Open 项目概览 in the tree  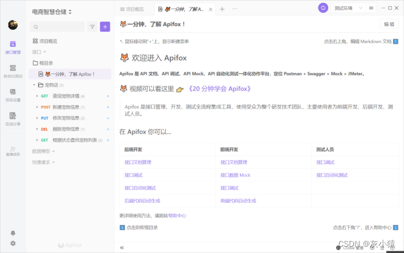point(45,41)
